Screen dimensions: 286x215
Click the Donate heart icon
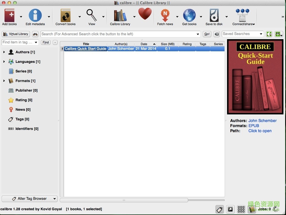point(145,14)
